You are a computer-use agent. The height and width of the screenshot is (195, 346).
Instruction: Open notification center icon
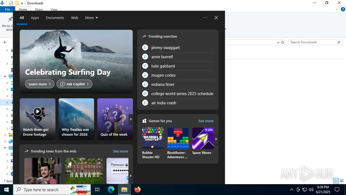(337, 190)
